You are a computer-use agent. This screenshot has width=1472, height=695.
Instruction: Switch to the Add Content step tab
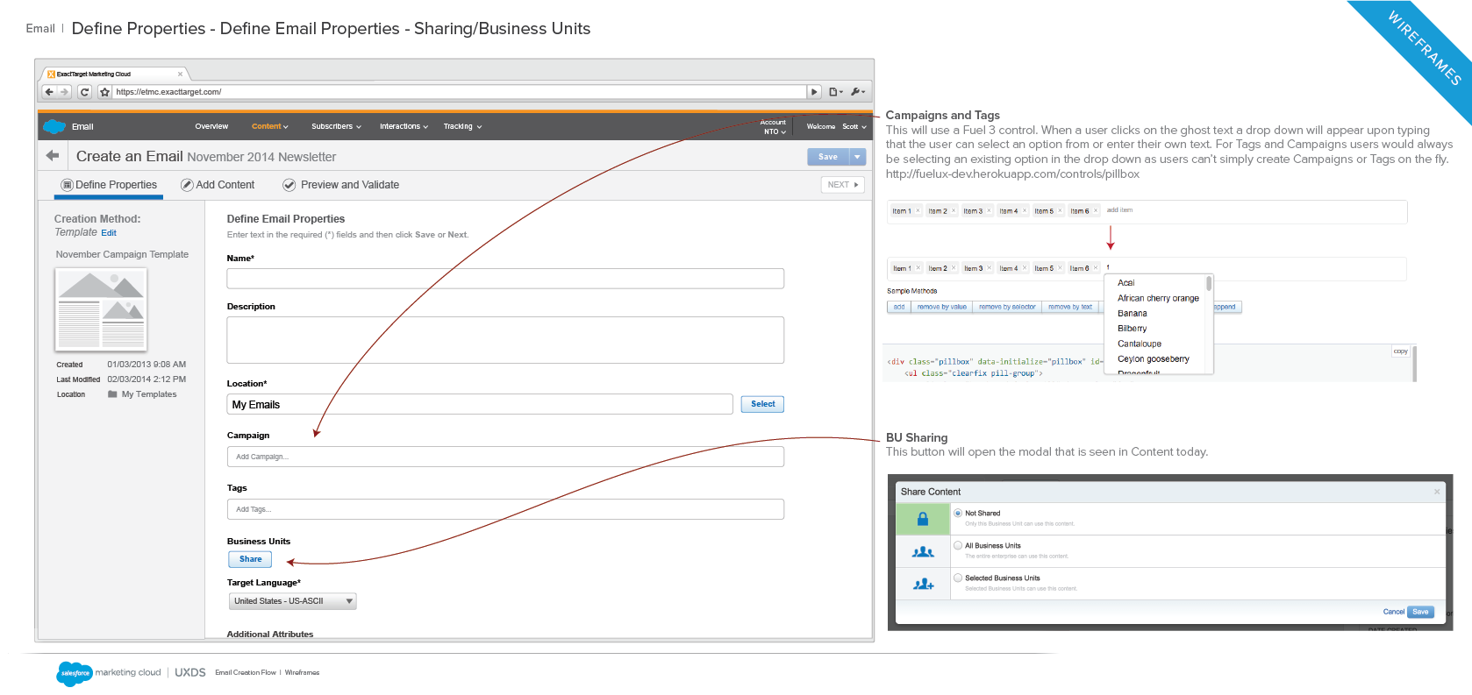218,185
